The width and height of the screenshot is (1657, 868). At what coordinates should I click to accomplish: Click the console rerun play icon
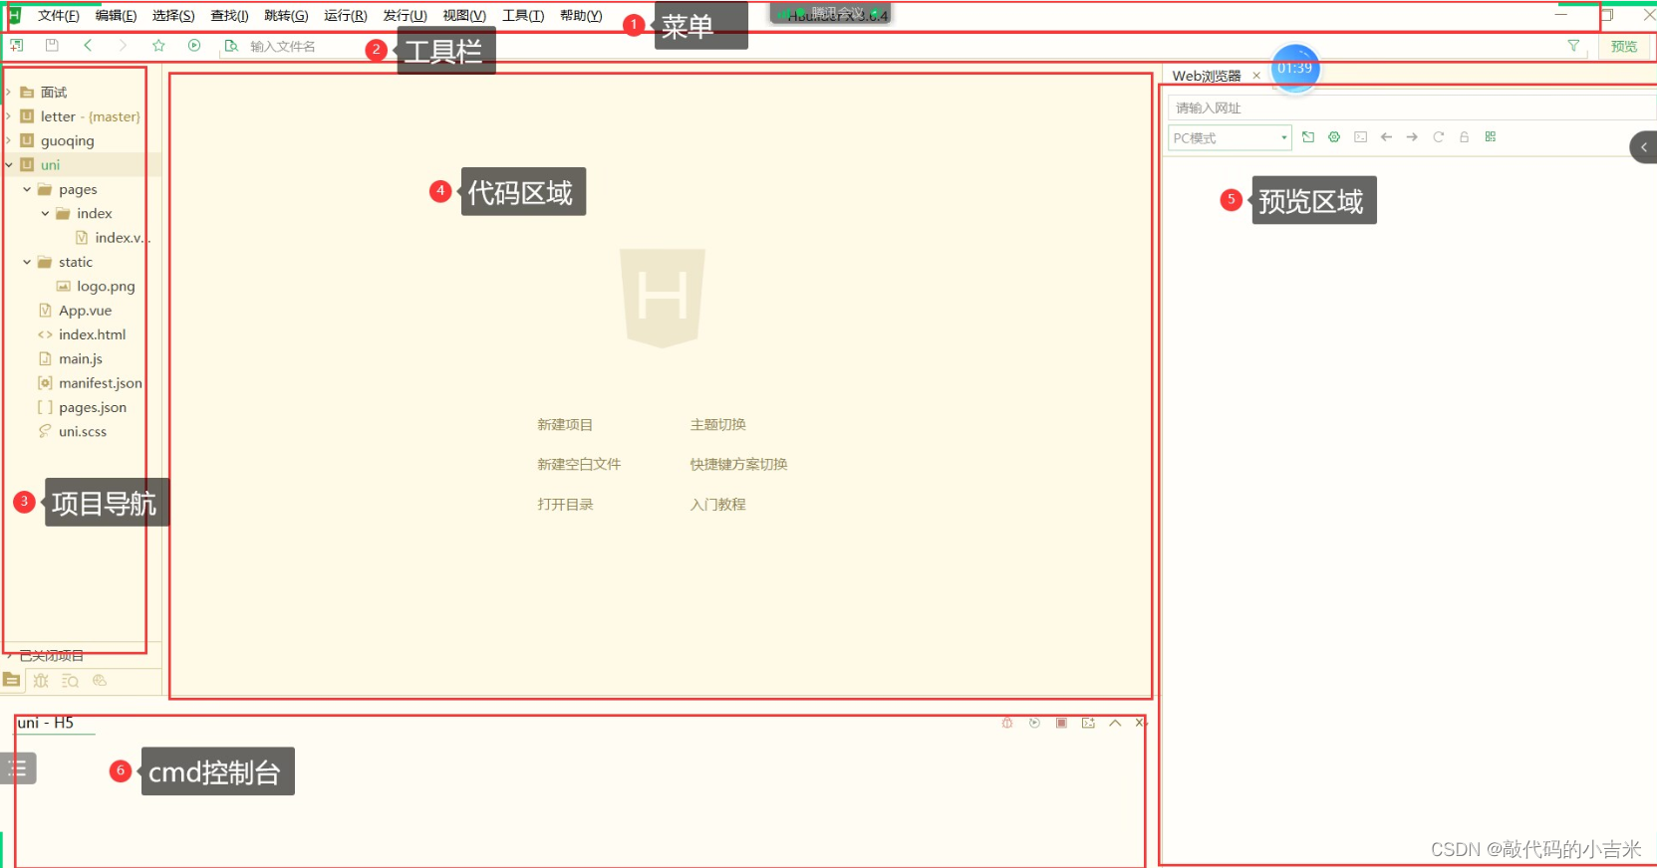click(1034, 723)
